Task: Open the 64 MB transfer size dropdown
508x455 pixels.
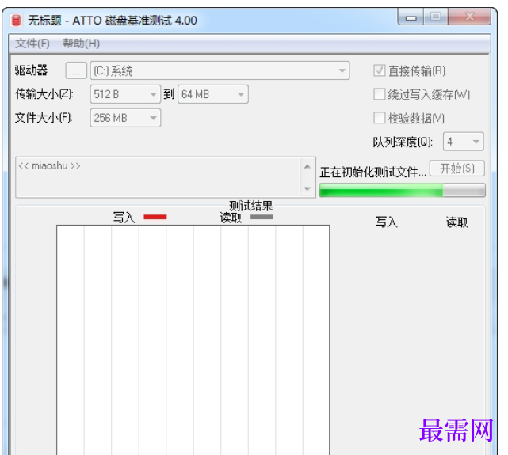Action: [213, 94]
